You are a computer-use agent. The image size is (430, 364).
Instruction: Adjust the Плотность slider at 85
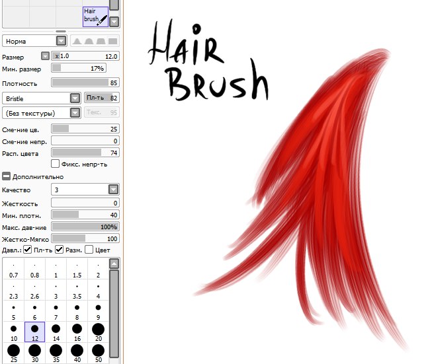(85, 83)
